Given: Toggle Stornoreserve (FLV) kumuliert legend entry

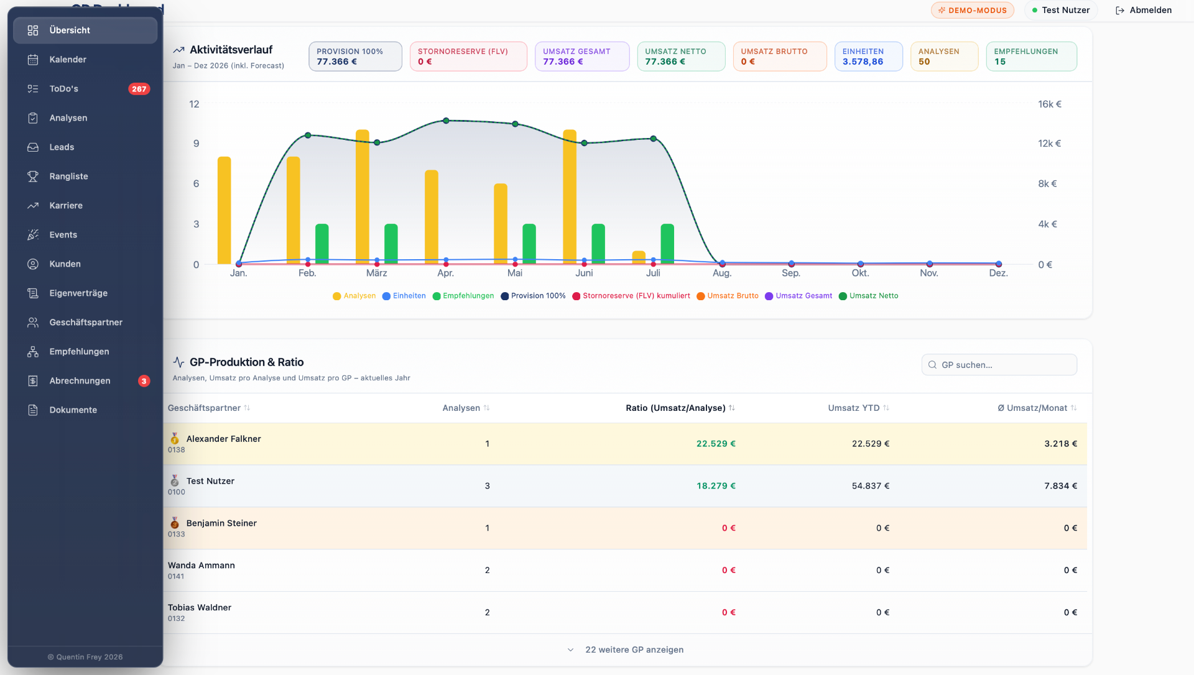Looking at the screenshot, I should [x=631, y=296].
